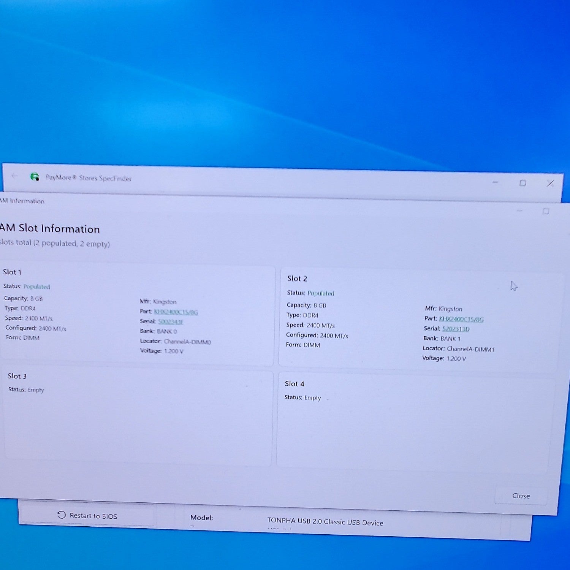Open Slot 1 part number KHX2400C15/8G link

[176, 312]
